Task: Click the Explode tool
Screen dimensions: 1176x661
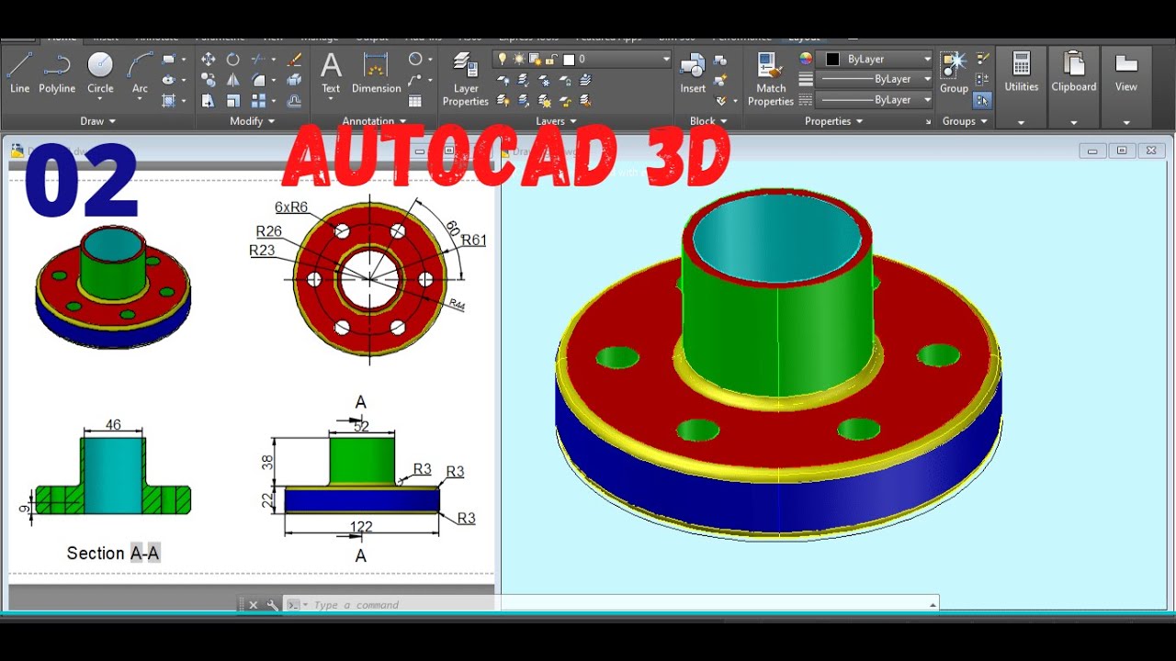Action: click(294, 80)
